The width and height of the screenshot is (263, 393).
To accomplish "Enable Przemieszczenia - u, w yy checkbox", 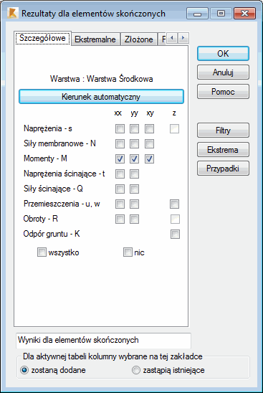I will (134, 204).
